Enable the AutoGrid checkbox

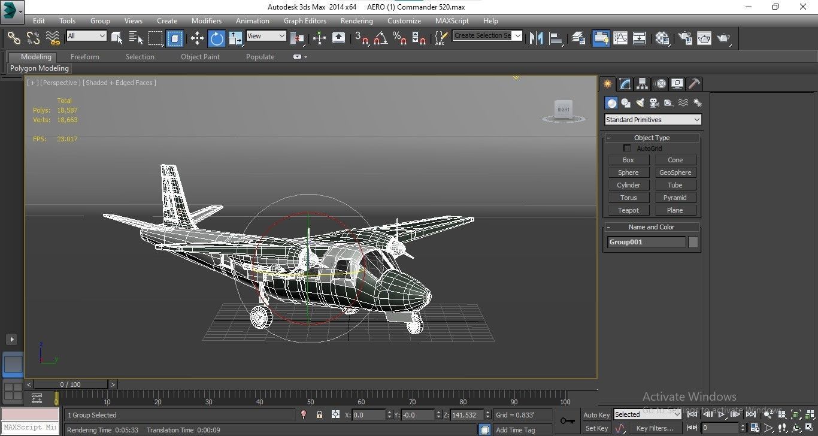(628, 148)
